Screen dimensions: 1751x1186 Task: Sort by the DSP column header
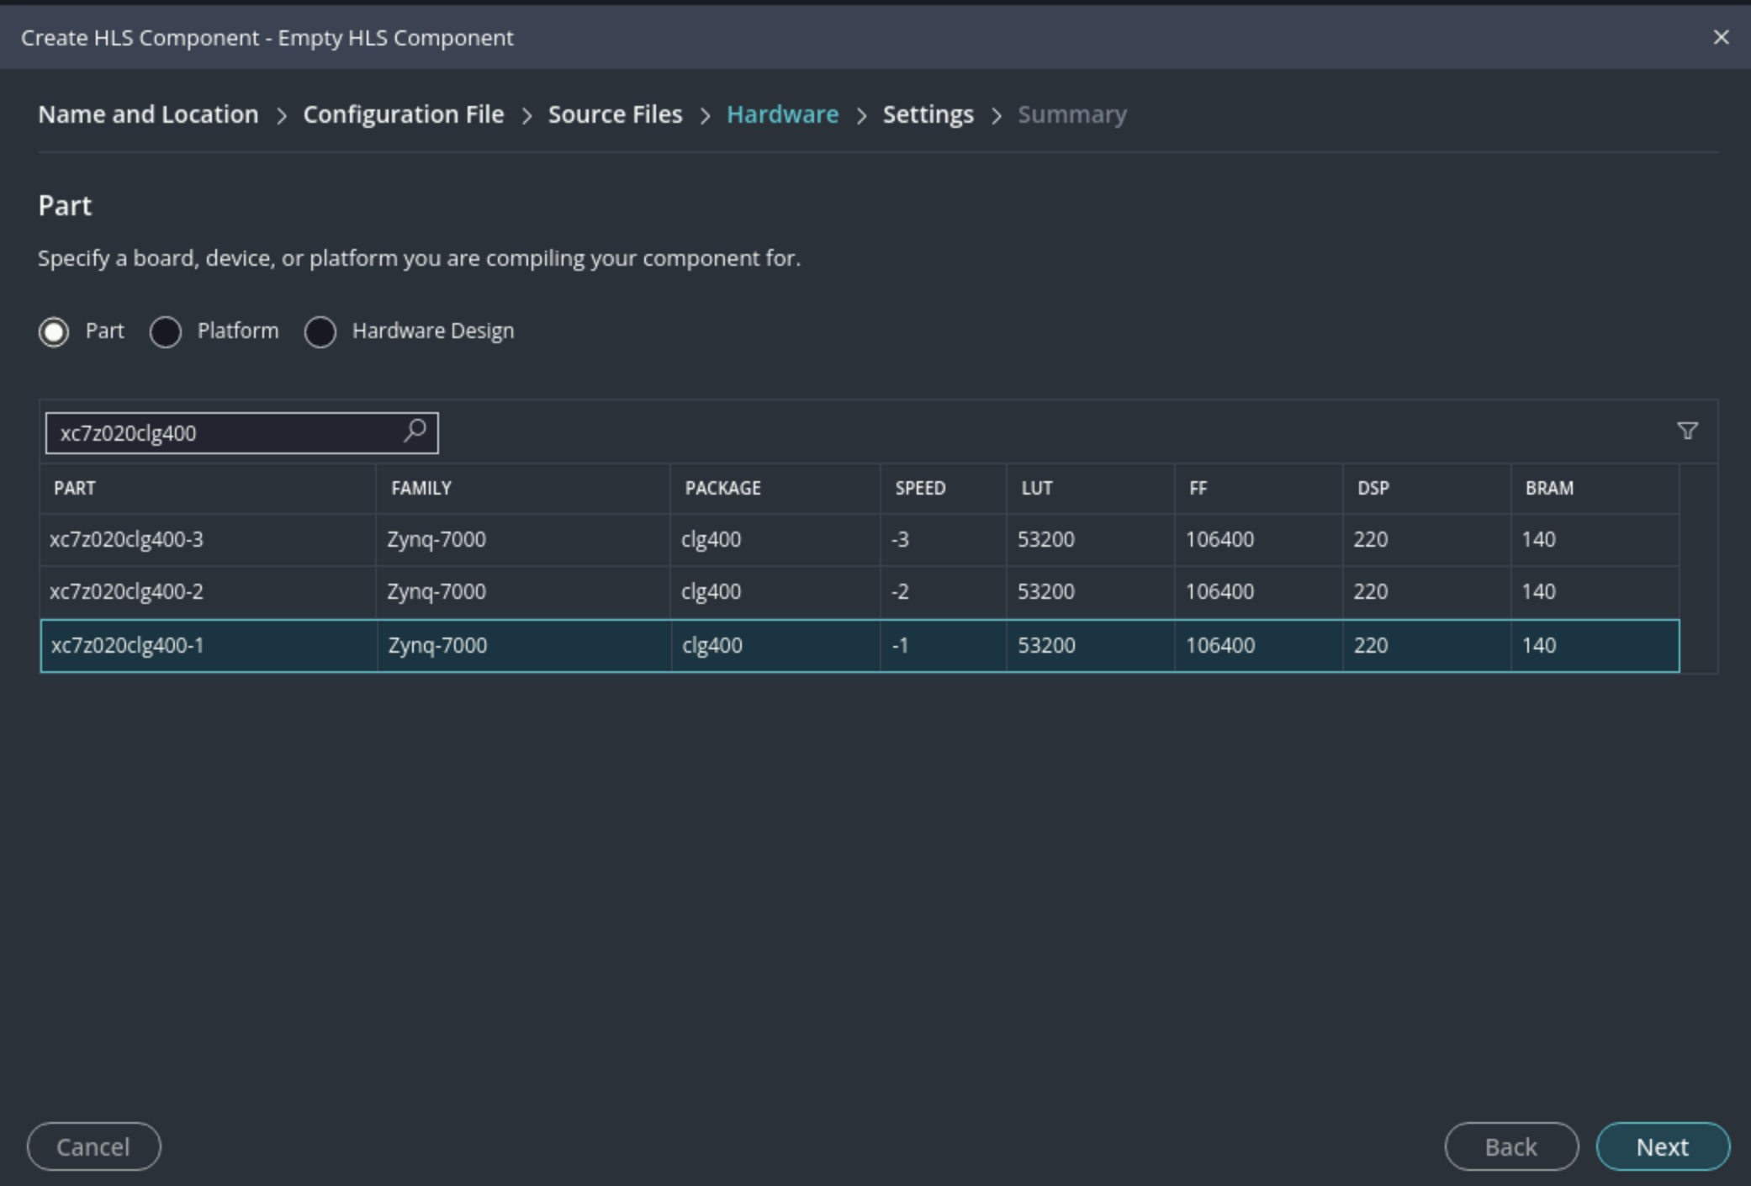click(x=1427, y=489)
